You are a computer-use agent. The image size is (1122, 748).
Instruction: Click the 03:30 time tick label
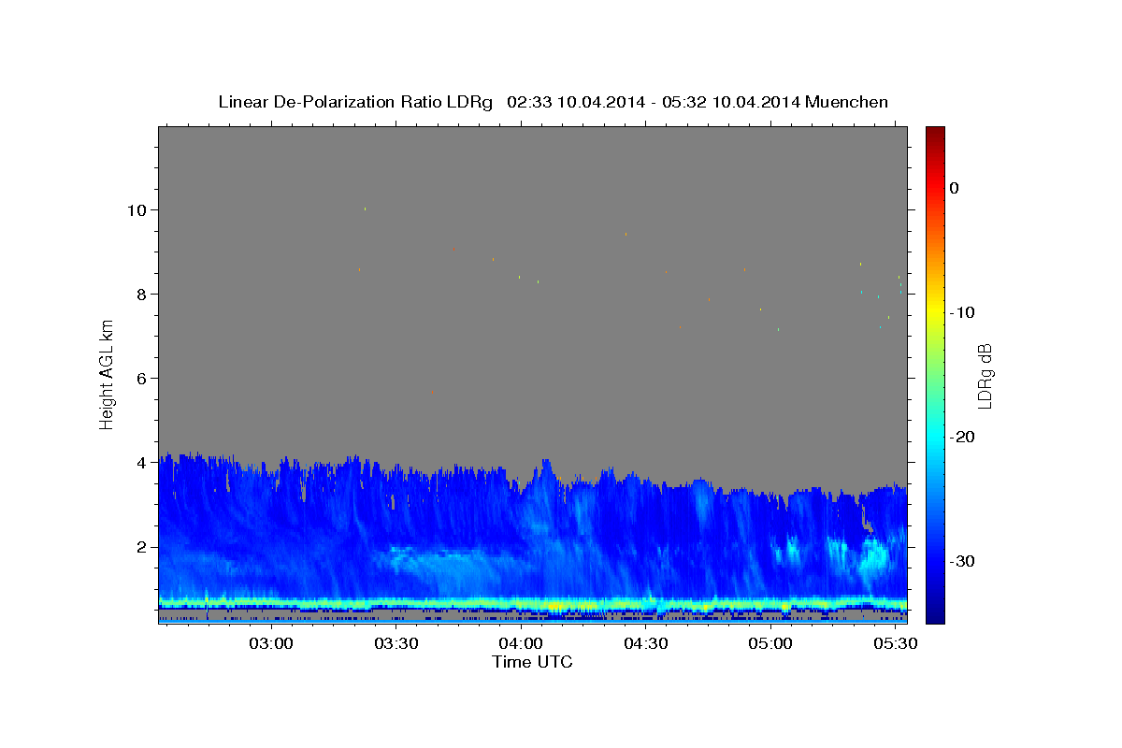(396, 644)
